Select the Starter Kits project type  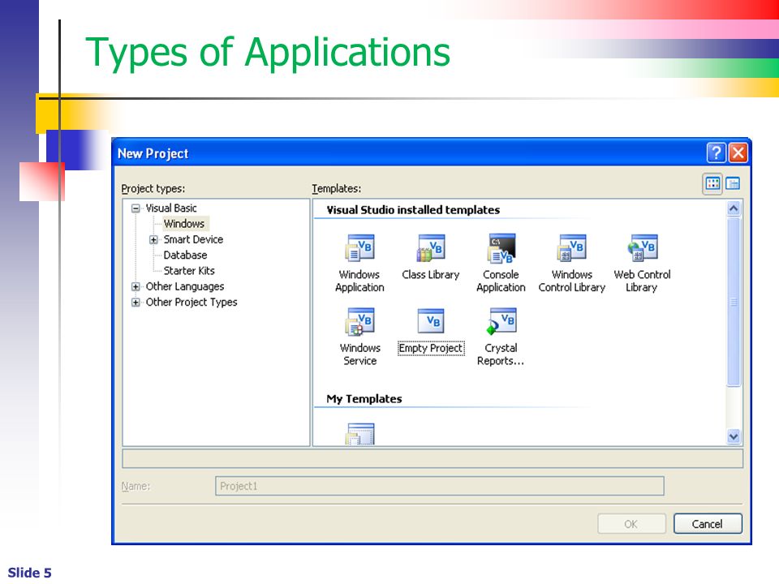[189, 271]
